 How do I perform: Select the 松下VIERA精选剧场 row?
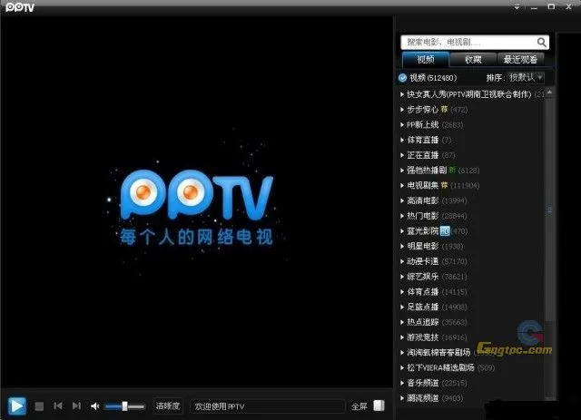[x=472, y=367]
